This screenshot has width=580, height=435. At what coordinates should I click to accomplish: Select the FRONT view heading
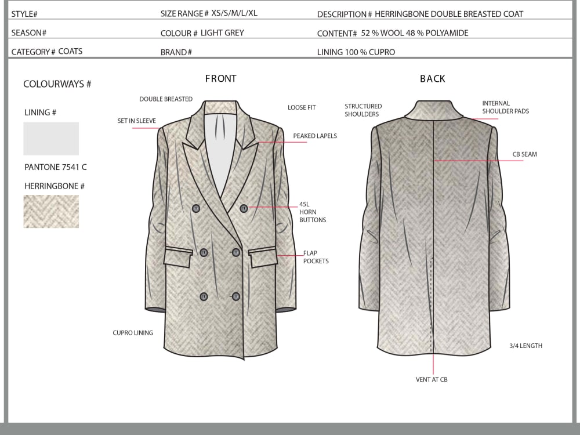[x=220, y=78]
